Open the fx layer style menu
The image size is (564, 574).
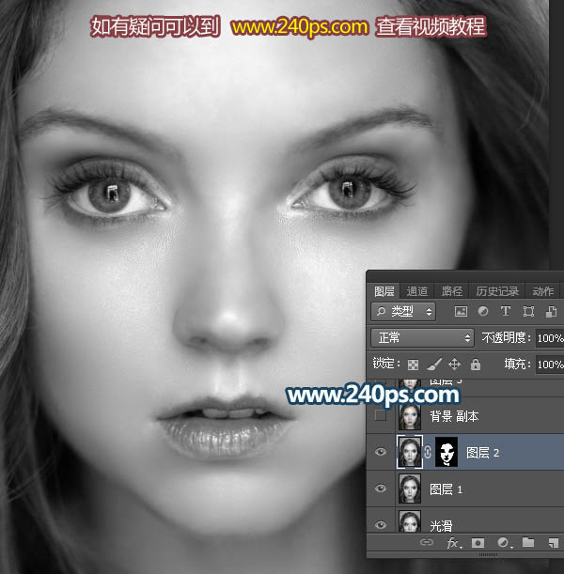click(454, 542)
